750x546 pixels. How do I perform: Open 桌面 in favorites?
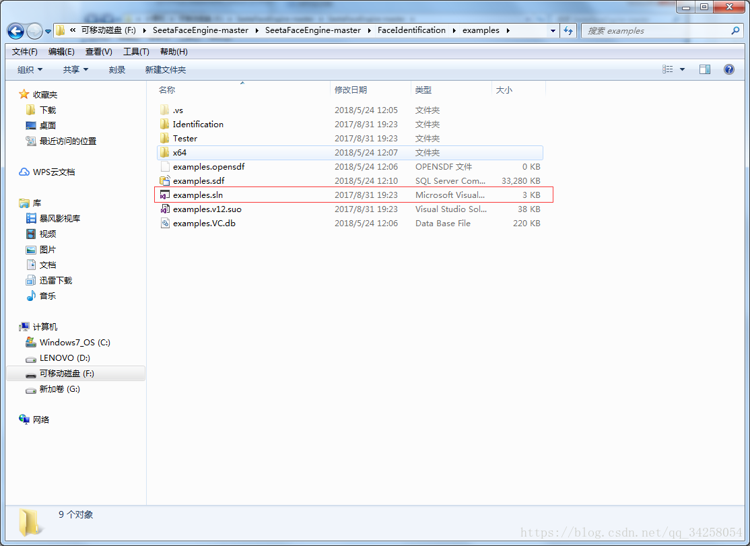pyautogui.click(x=48, y=125)
